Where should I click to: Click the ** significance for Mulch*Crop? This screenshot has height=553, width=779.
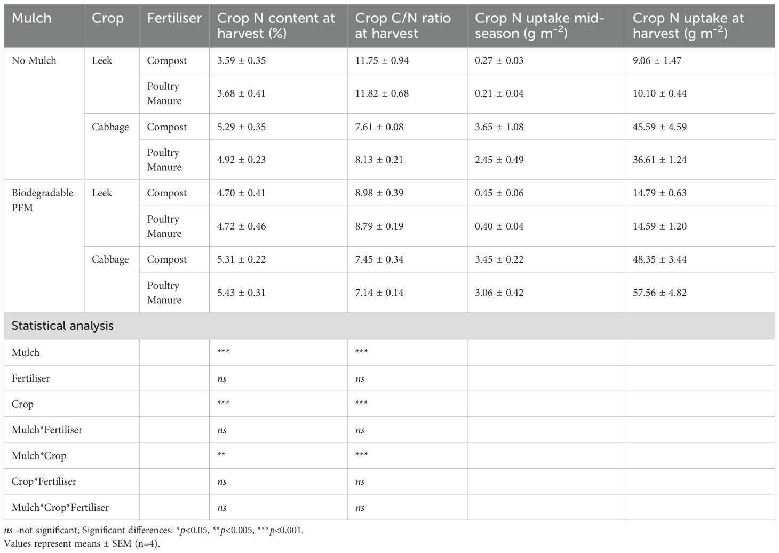click(221, 455)
